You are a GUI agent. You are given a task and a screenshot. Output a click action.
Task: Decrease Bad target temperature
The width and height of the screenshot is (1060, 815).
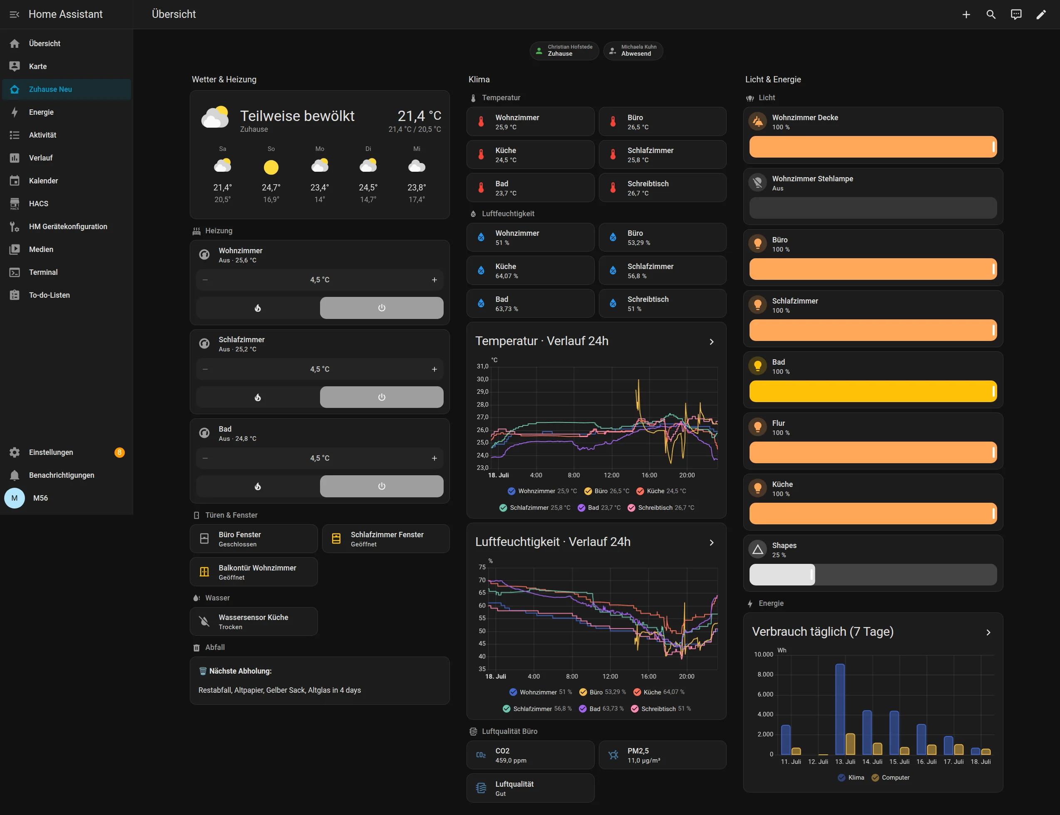pos(205,458)
